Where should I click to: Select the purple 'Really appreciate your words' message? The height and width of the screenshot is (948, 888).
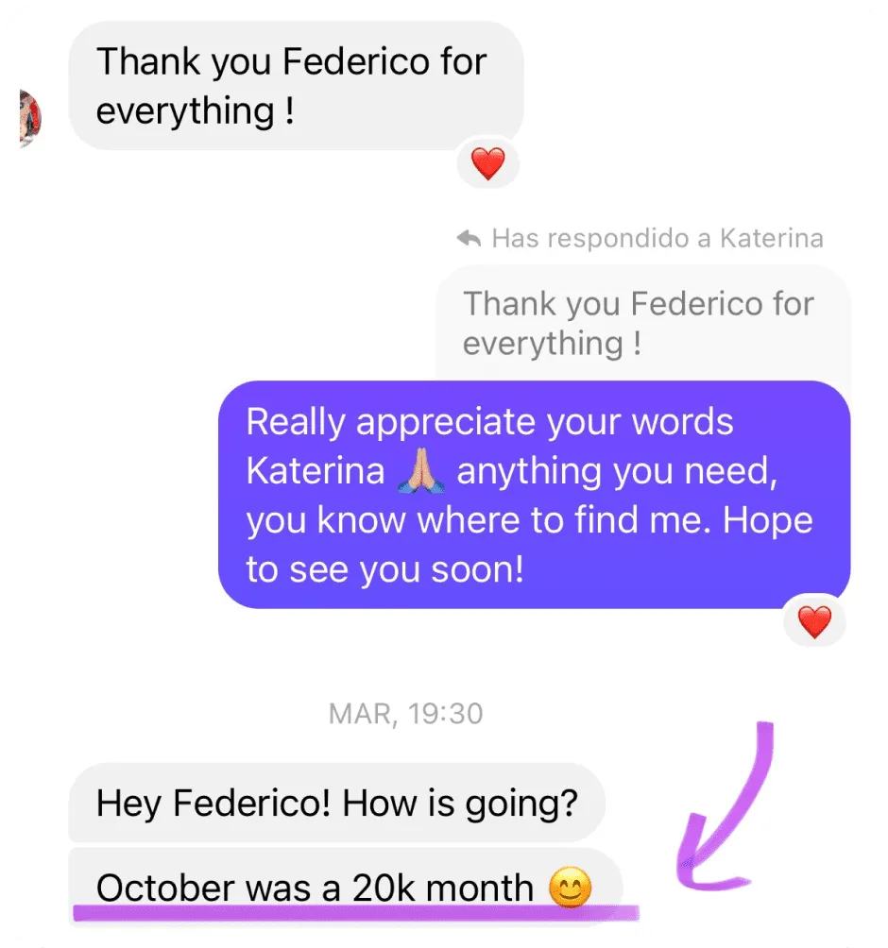click(534, 495)
